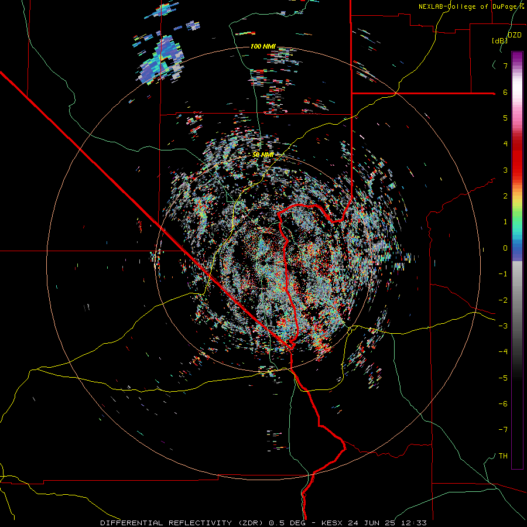The width and height of the screenshot is (527, 527).
Task: Click the -1 dB value on the scale
Action: tap(503, 274)
